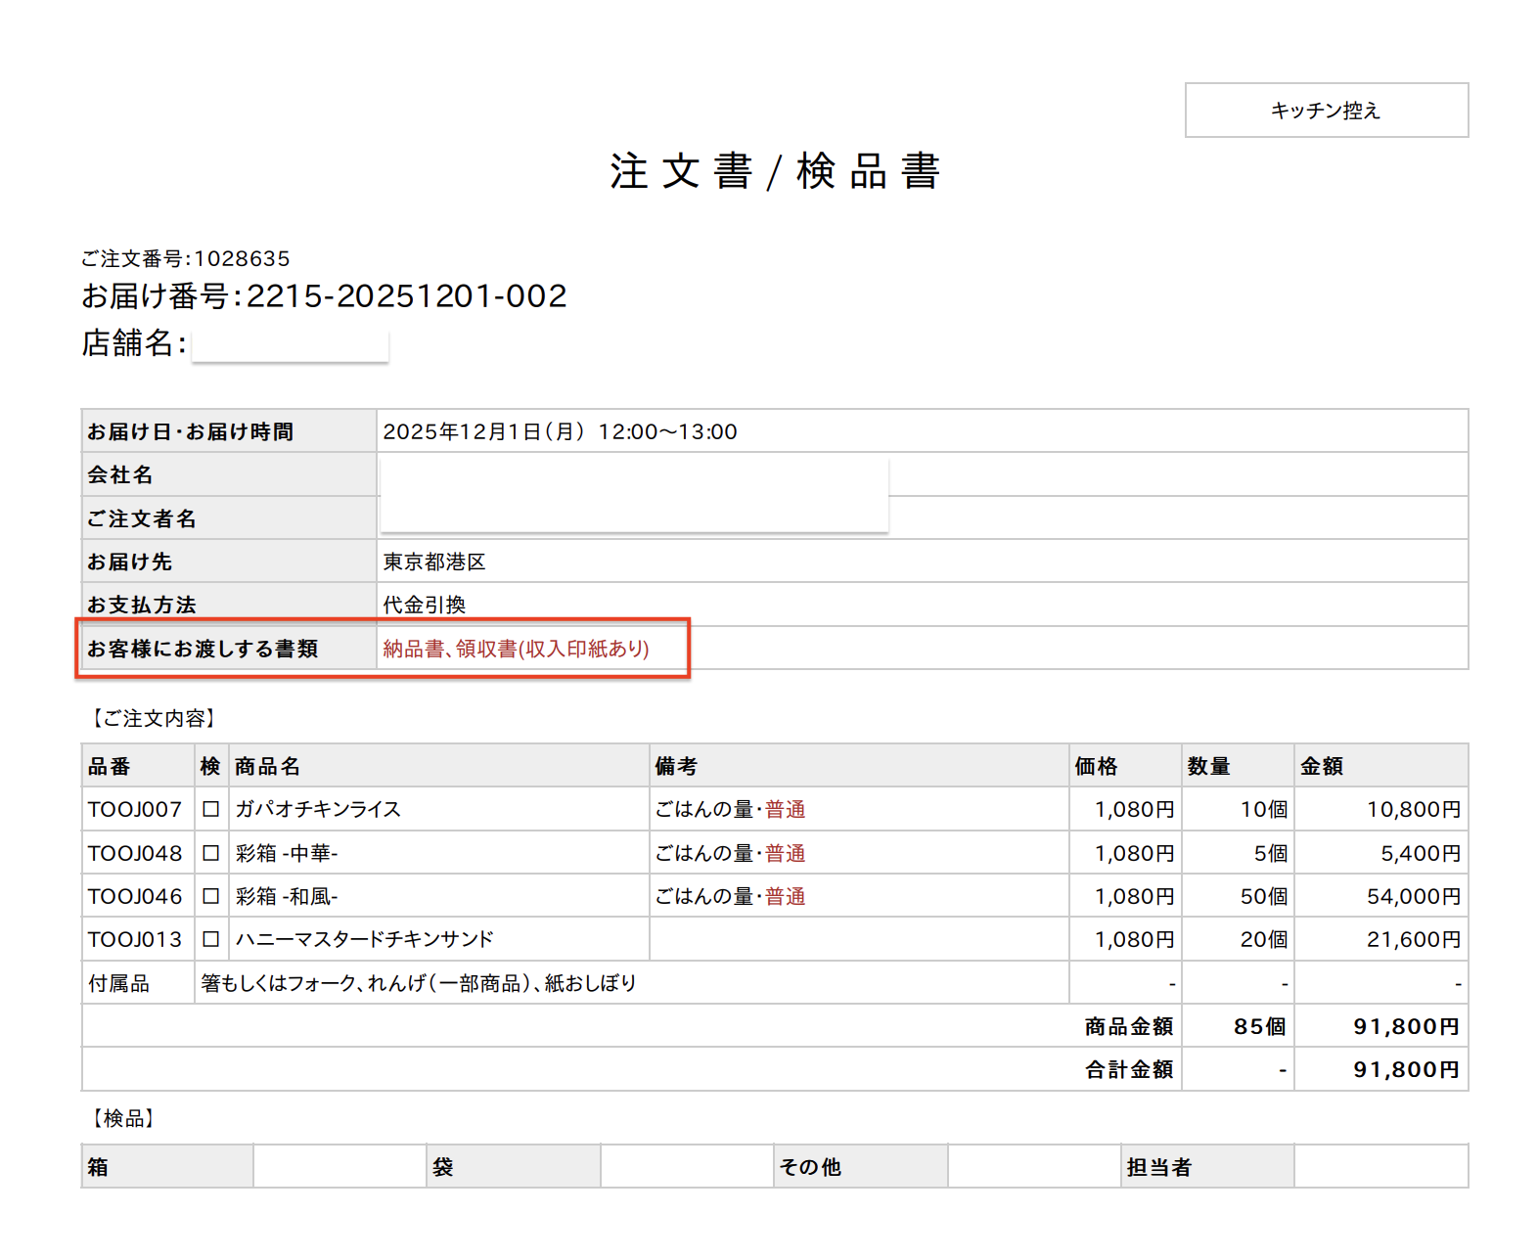Tick the inspection checkbox for 彩箱 -和風-
Screen dimensions: 1538x1258
210,896
